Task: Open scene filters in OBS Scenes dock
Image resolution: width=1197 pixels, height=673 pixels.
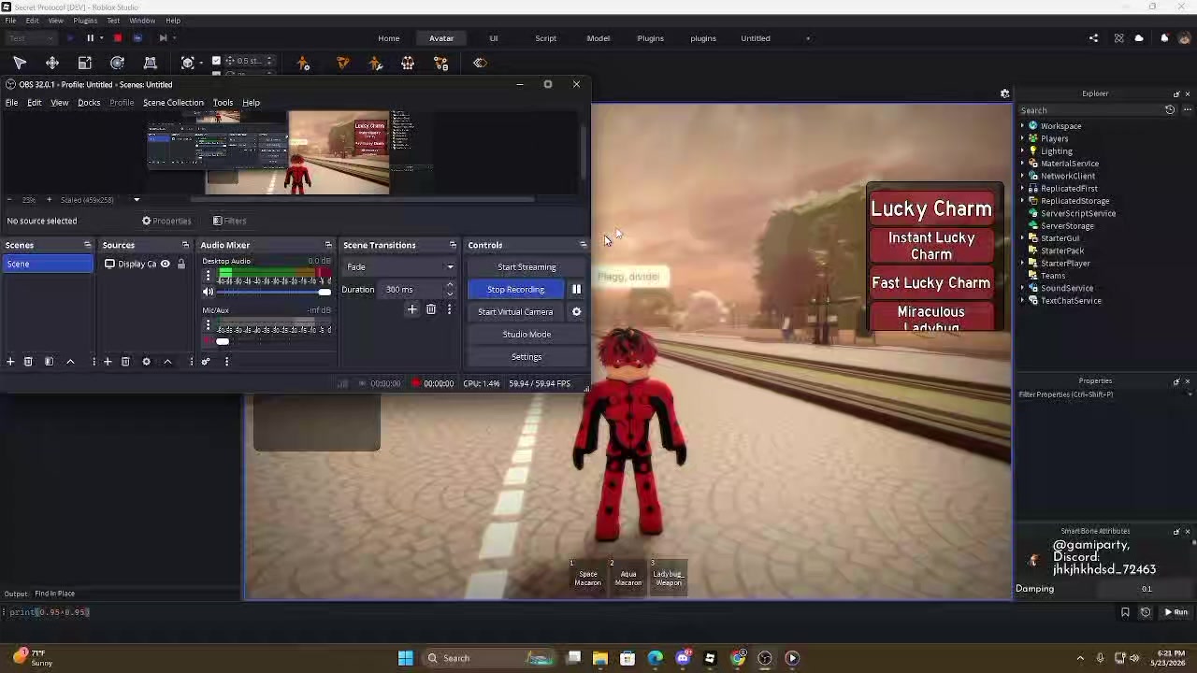Action: click(x=49, y=362)
